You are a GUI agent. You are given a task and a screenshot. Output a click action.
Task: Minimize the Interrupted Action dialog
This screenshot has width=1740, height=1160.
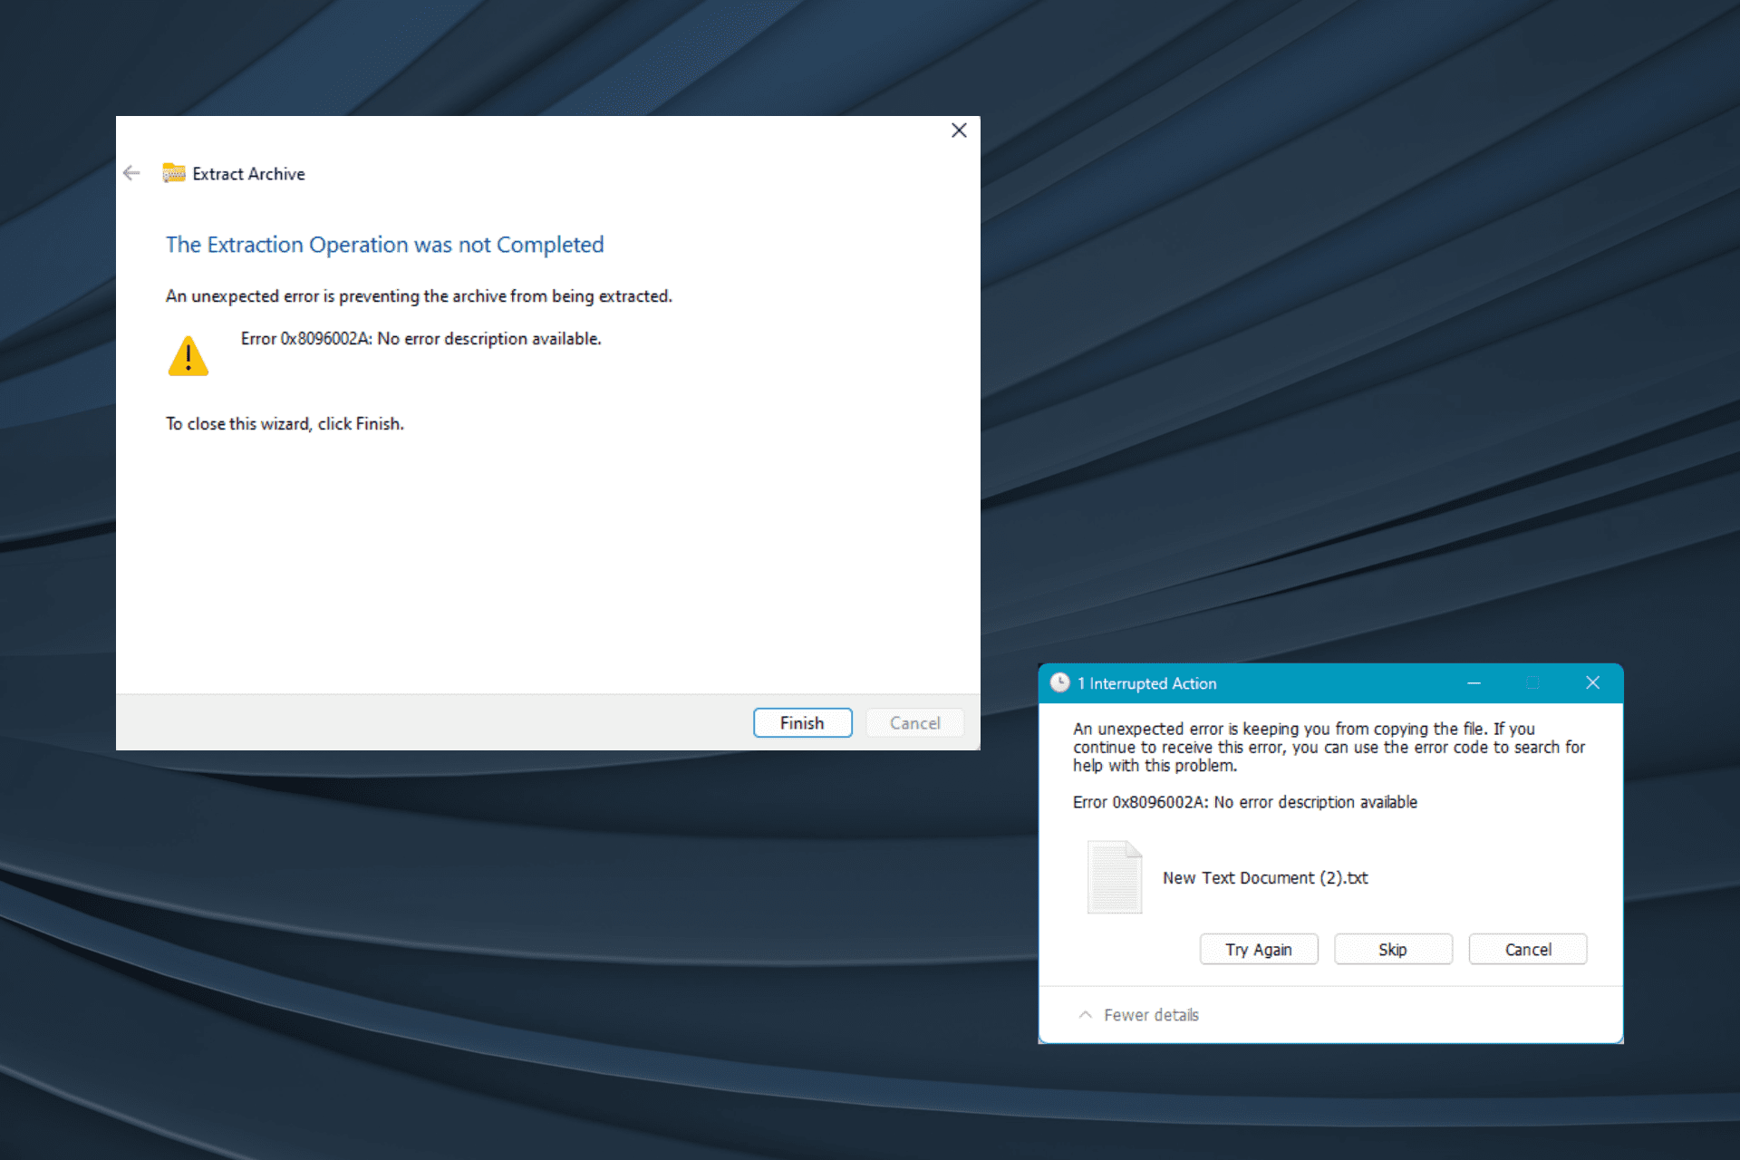1474,683
